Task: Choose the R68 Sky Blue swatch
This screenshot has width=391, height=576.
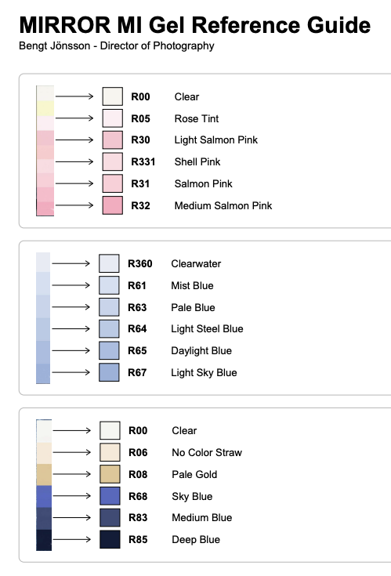Action: [x=110, y=496]
